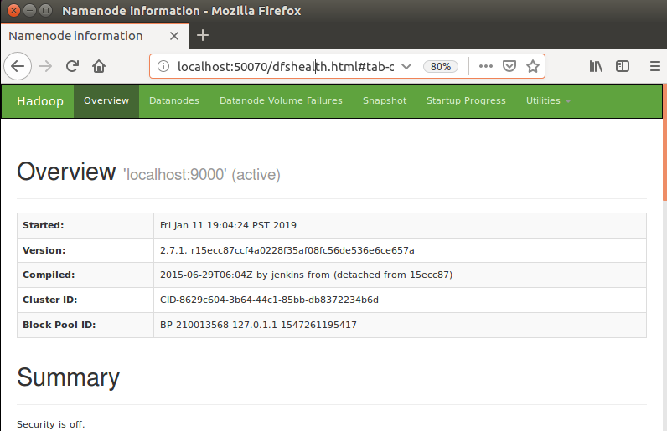Switch to the Datanodes tab
Screen dimensions: 667x431
tap(173, 101)
